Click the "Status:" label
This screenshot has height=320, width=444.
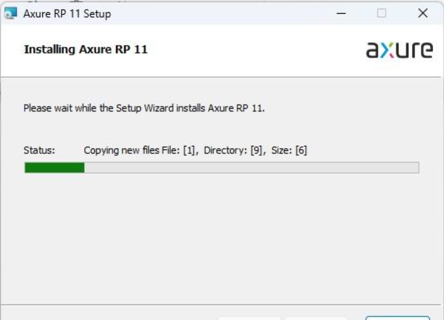click(39, 150)
